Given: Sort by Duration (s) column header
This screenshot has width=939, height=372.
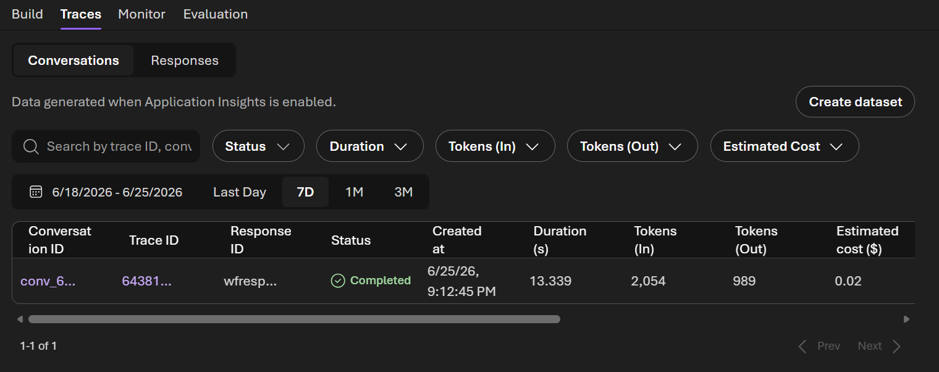Looking at the screenshot, I should (x=560, y=240).
